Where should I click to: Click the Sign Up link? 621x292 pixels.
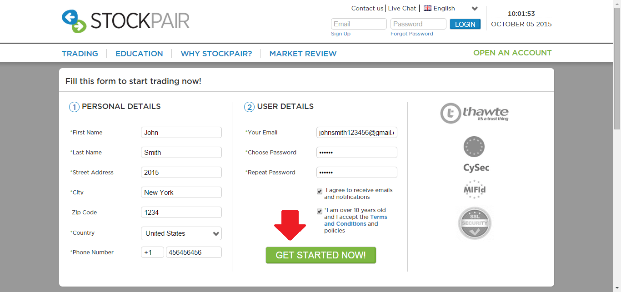(x=341, y=34)
